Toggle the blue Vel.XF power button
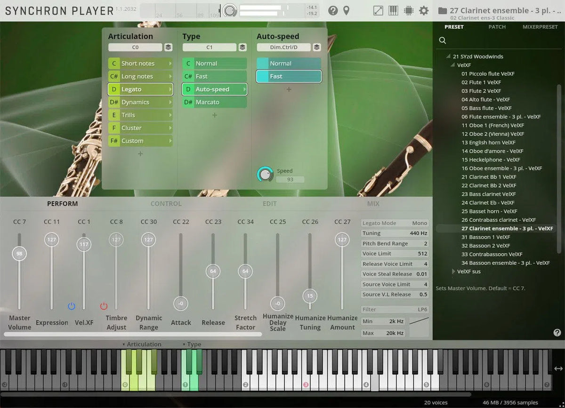This screenshot has width=565, height=408. point(72,306)
